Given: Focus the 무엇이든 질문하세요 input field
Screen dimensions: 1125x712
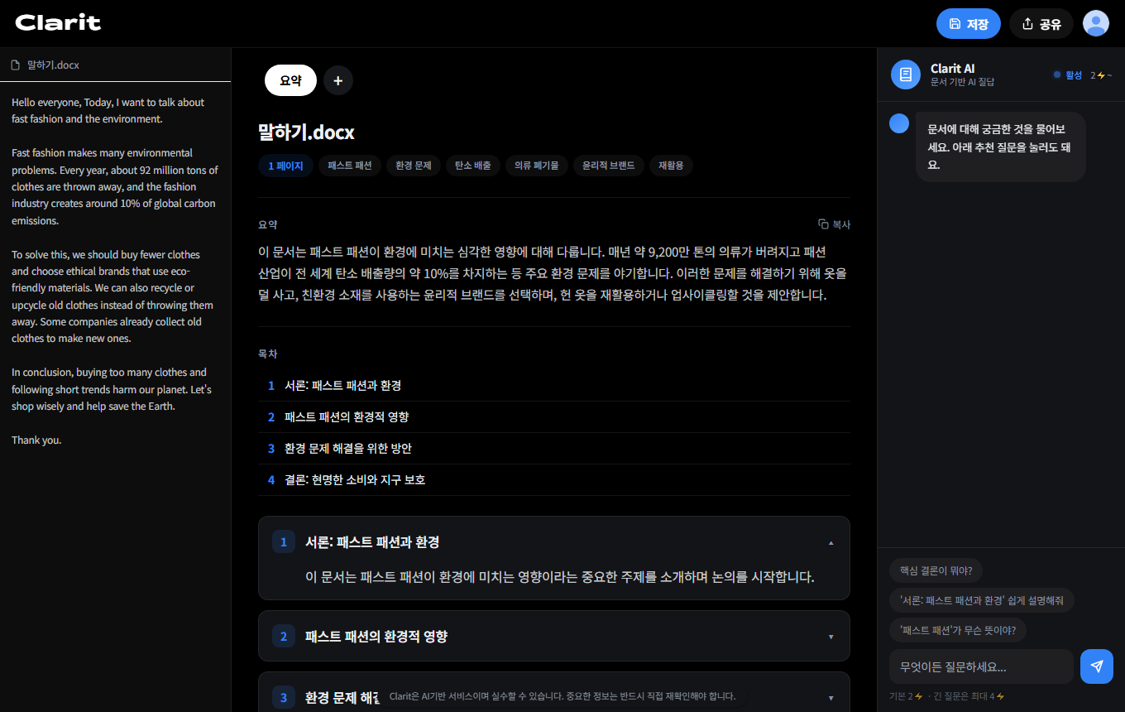Looking at the screenshot, I should point(981,666).
